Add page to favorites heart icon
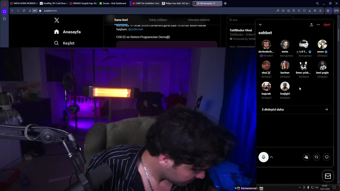340x191 pixels. 304,11
